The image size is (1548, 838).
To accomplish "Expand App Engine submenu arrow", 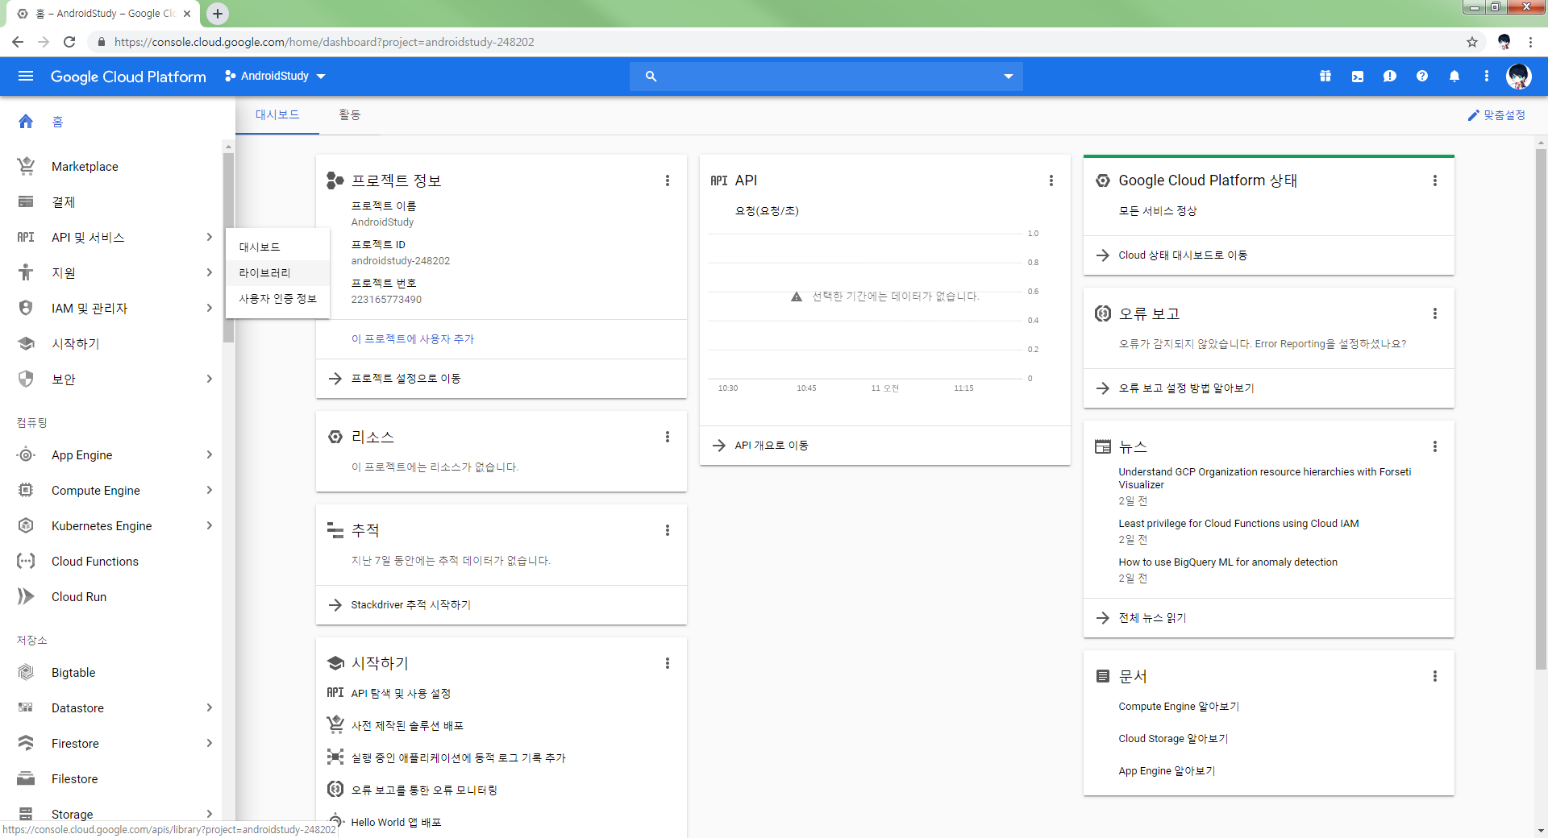I will click(209, 454).
